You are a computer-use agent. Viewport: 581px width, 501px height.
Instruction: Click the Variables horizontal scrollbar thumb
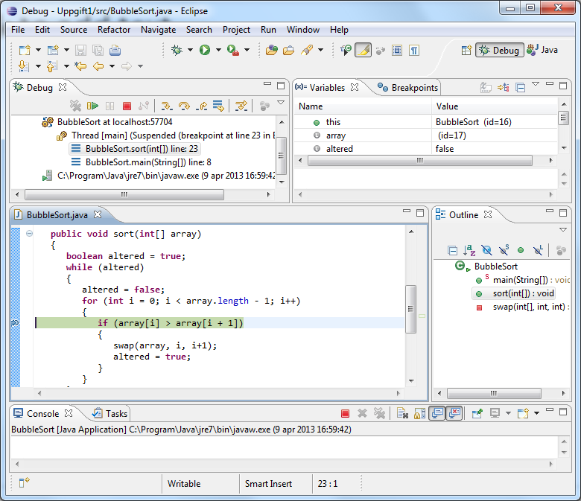tap(420, 160)
